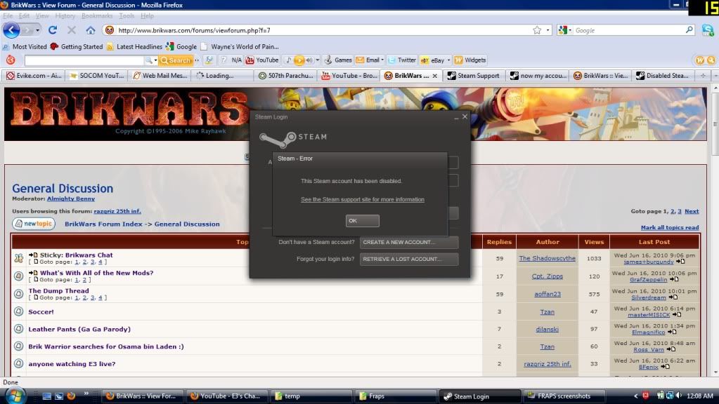Open the Windows Start orb
This screenshot has height=404, width=719.
15,396
